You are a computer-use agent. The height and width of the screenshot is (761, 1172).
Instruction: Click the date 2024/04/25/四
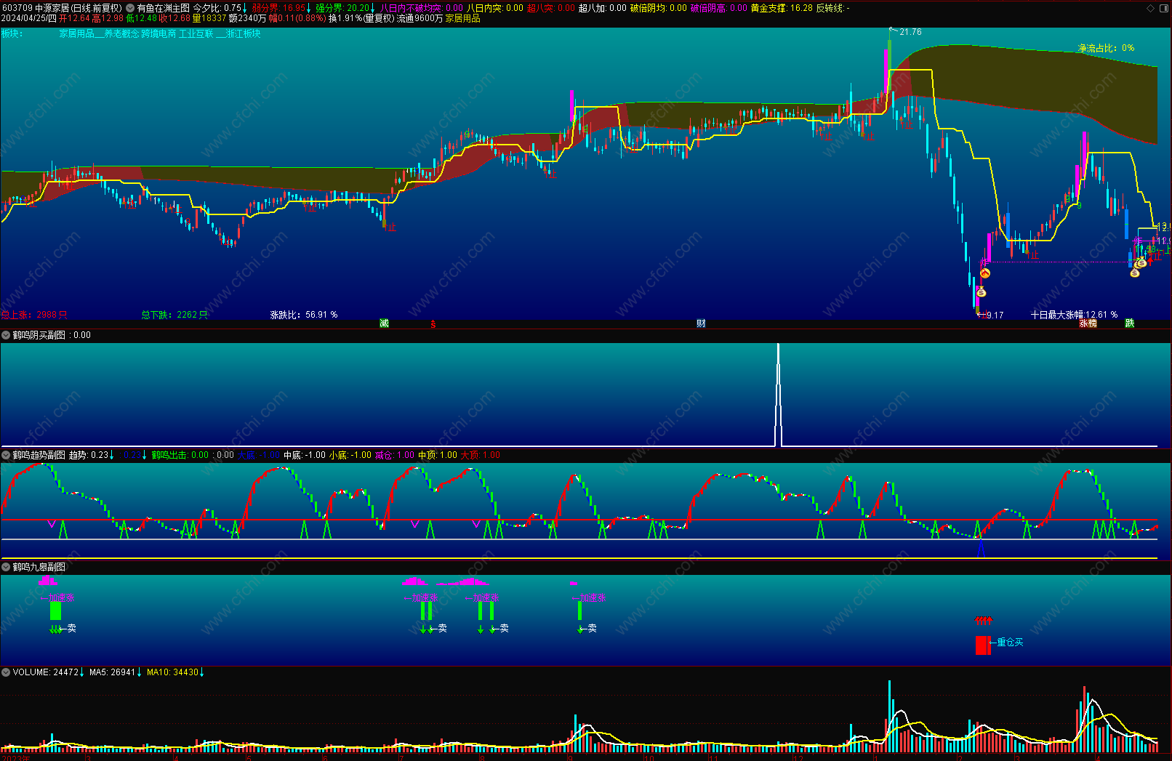29,18
